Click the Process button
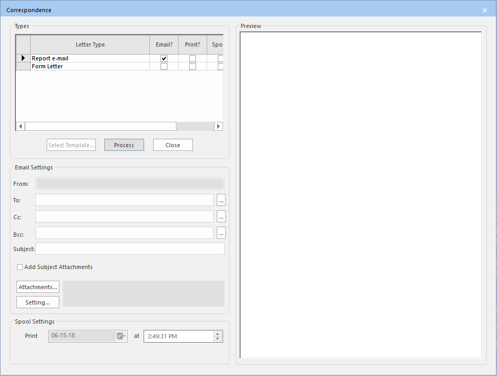This screenshot has width=497, height=376. [124, 145]
